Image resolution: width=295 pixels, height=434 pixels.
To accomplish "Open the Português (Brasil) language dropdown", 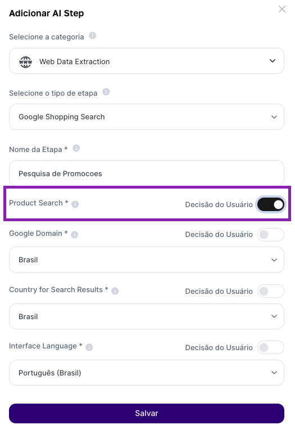I will click(147, 373).
